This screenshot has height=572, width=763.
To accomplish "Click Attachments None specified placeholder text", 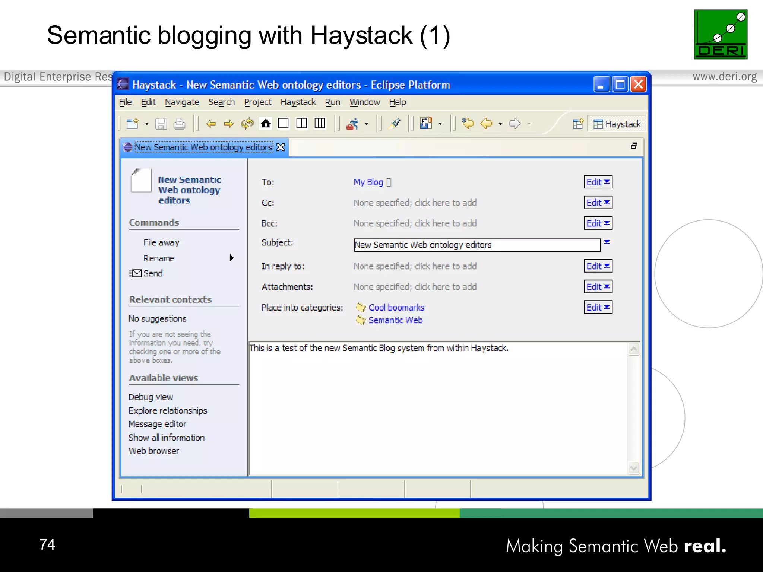I will click(x=415, y=287).
